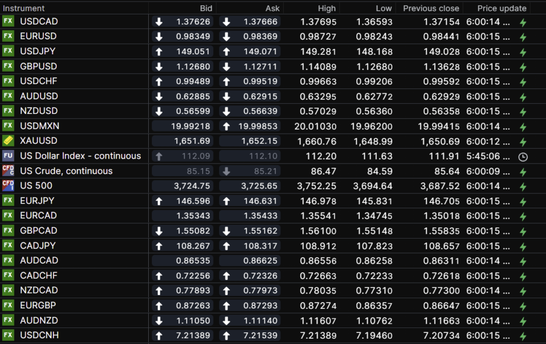Click the CFD icon beside US Crude
Screen dimensions: 546x344
coord(8,170)
